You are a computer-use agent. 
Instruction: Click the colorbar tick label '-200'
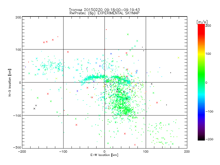[209, 139]
